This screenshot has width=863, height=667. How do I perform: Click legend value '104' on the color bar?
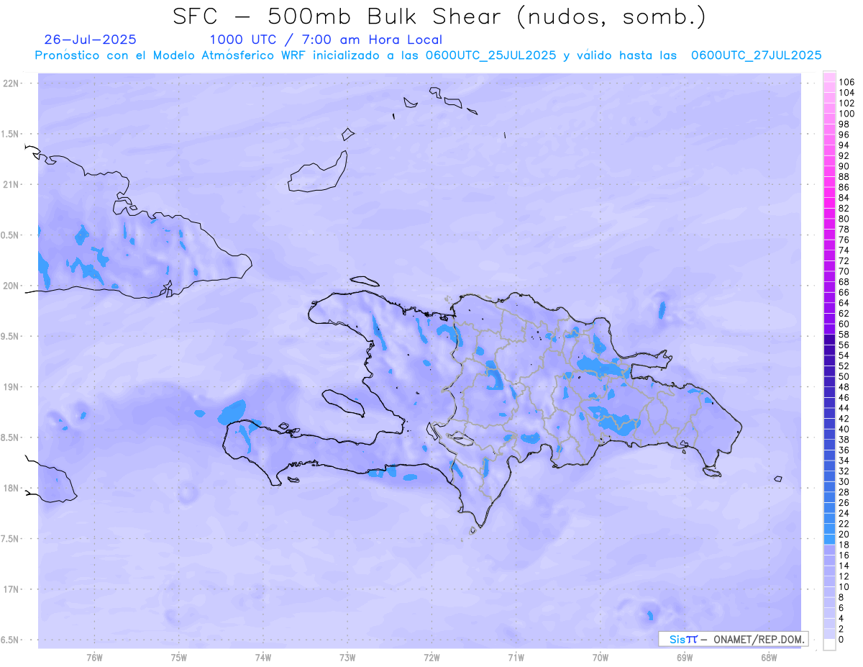[x=846, y=93]
